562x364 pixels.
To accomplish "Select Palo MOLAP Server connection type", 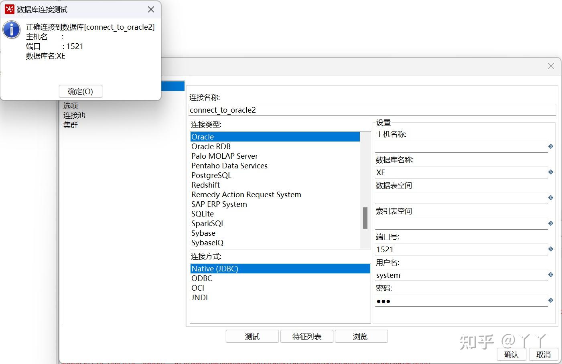I will [x=275, y=156].
